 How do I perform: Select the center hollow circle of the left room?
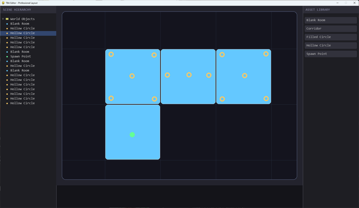coord(132,76)
